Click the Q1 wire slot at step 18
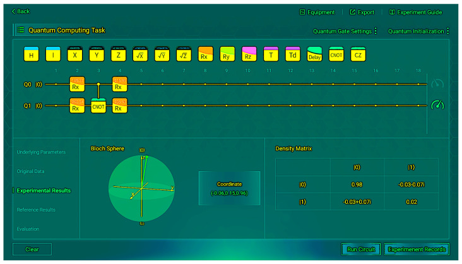462x264 pixels. 418,105
